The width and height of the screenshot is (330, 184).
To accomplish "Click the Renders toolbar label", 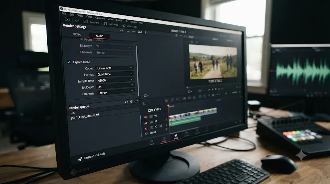I will click(x=94, y=22).
